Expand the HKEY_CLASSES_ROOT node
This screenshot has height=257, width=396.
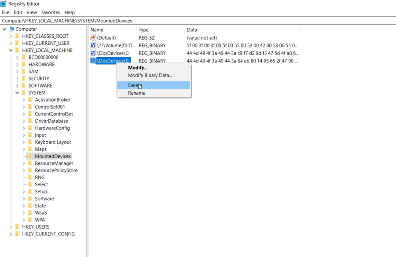[x=11, y=36]
